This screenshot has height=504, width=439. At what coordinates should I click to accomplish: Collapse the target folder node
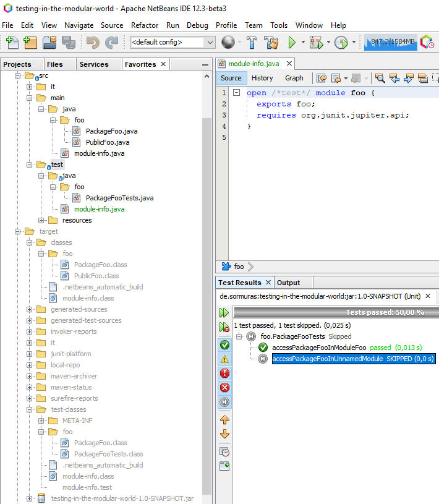[18, 231]
